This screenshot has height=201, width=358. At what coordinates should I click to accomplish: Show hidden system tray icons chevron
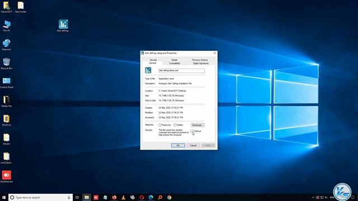coord(313,197)
